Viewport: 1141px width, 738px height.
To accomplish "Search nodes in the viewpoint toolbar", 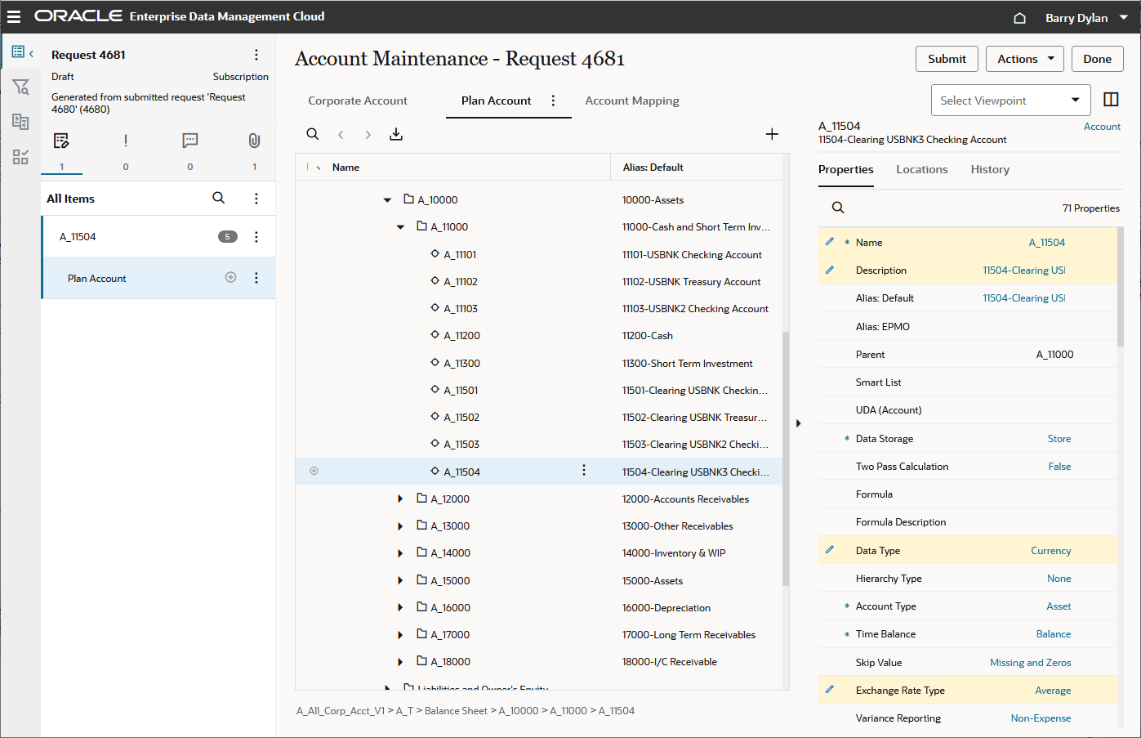I will coord(312,134).
